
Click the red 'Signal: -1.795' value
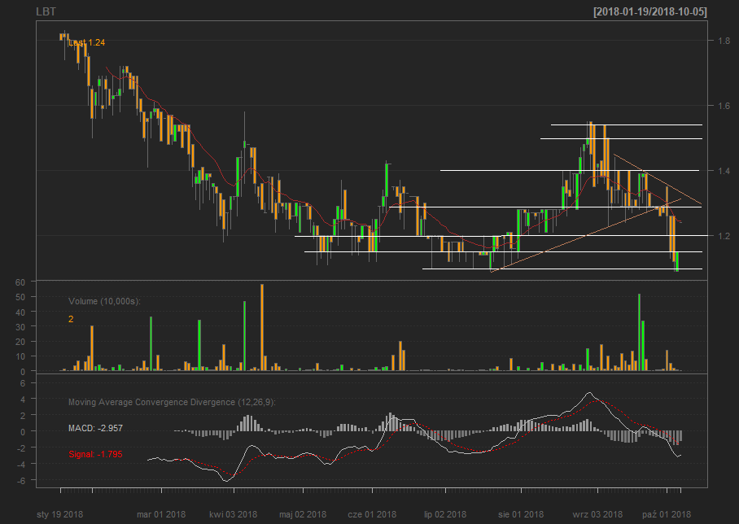click(x=95, y=454)
